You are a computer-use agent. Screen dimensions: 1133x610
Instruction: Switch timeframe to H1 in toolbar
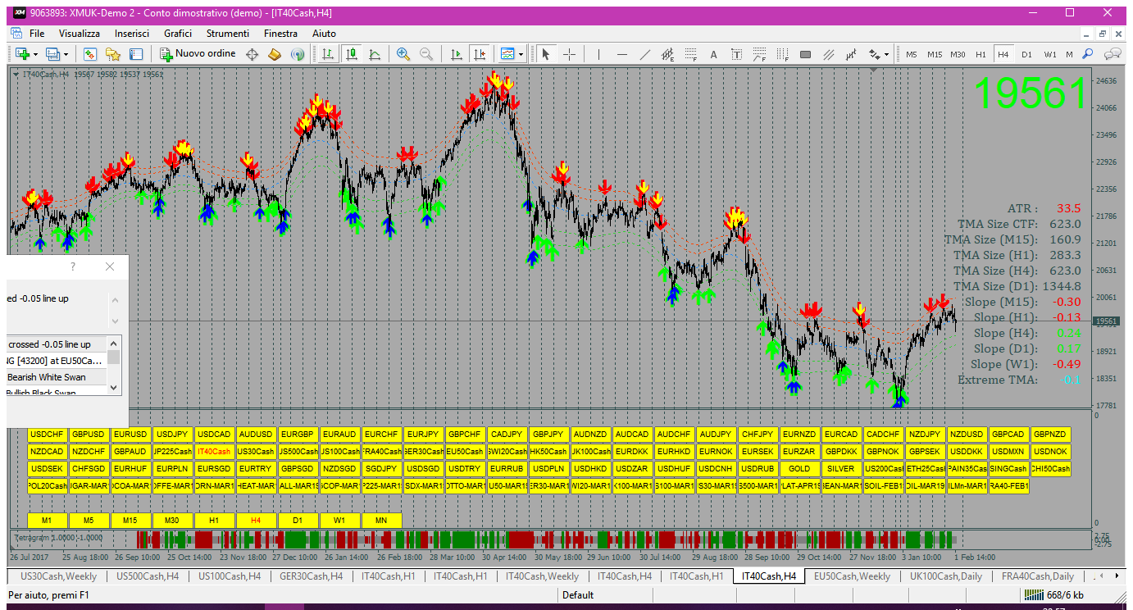[x=981, y=54]
